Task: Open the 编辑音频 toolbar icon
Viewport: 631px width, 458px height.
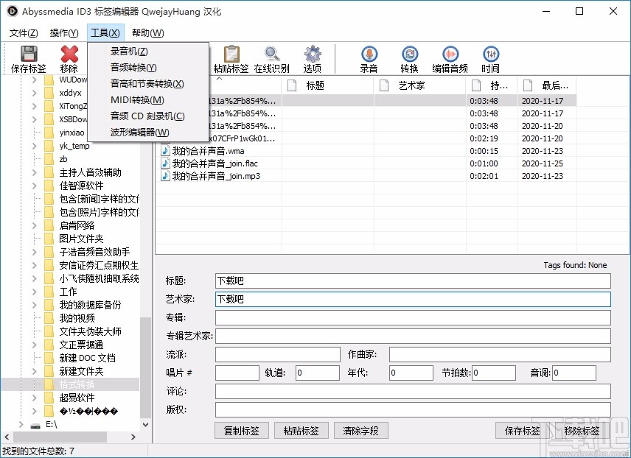Action: (x=450, y=59)
